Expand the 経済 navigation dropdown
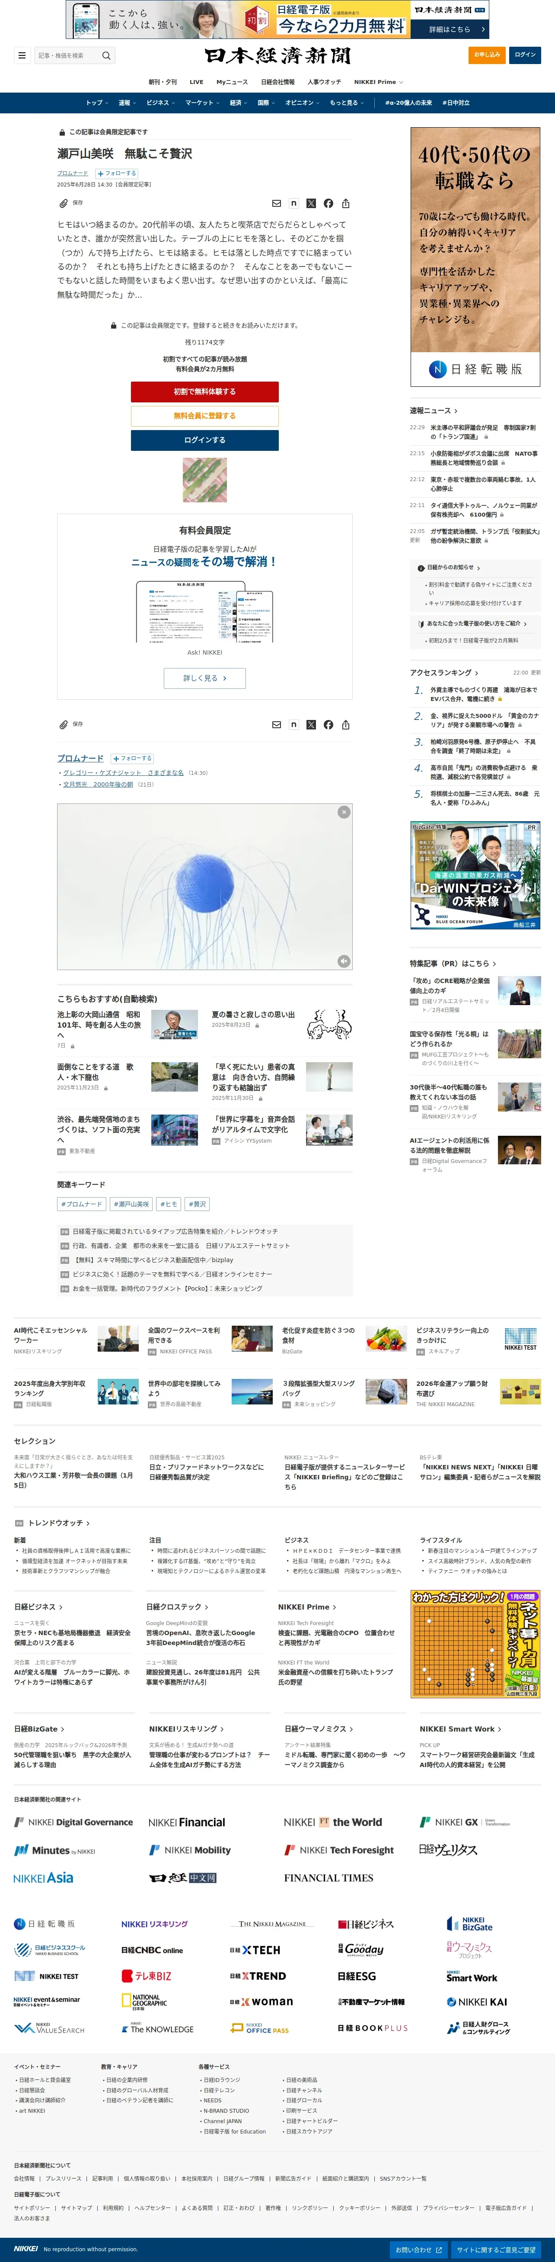 point(239,103)
